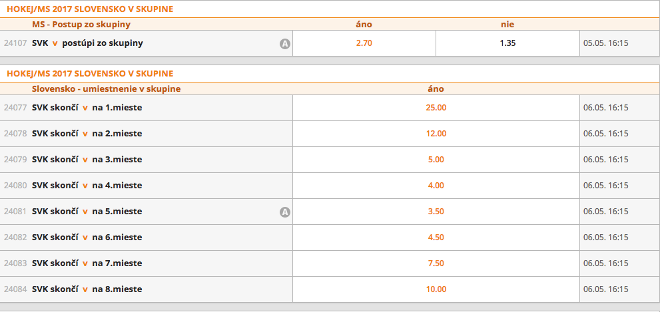Expand the arrow in the na 1.mieste row
Screen dimensions: 660x312
pos(85,108)
